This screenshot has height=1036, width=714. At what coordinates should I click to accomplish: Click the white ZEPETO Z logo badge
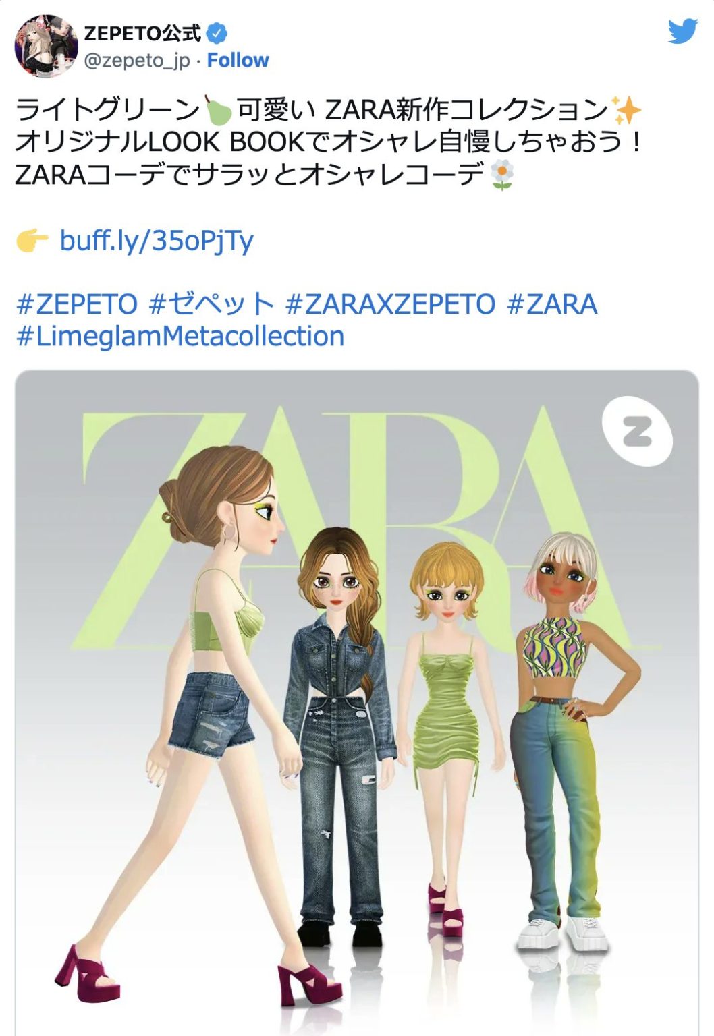point(637,430)
